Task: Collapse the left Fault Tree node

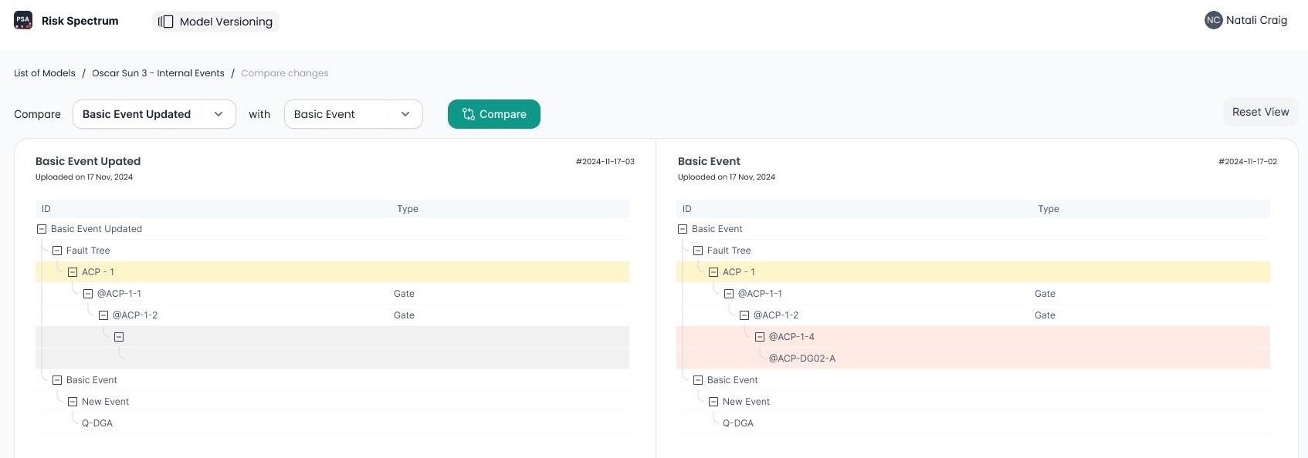Action: (x=57, y=251)
